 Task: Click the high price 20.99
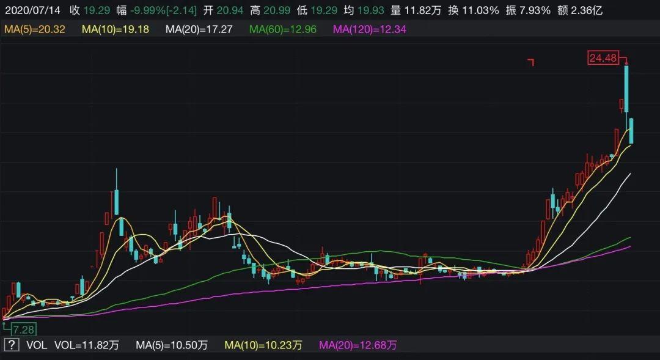point(277,10)
